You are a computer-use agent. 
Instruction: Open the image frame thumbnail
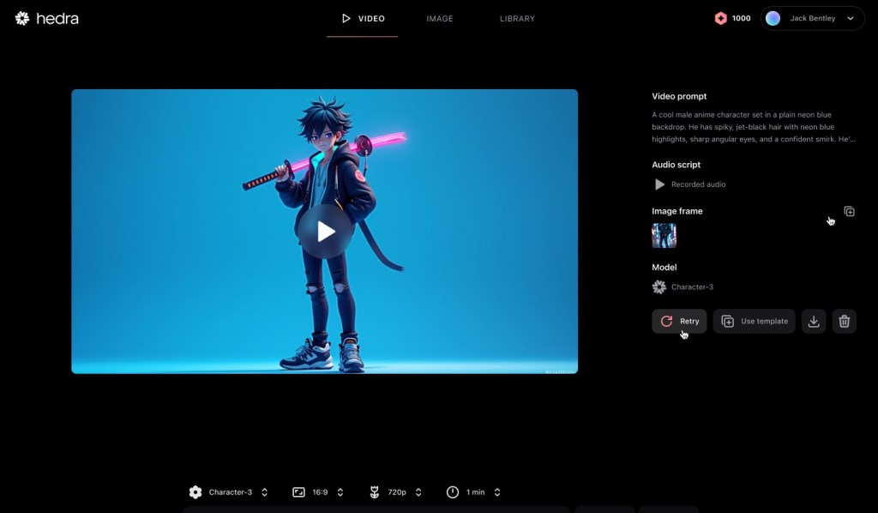664,236
